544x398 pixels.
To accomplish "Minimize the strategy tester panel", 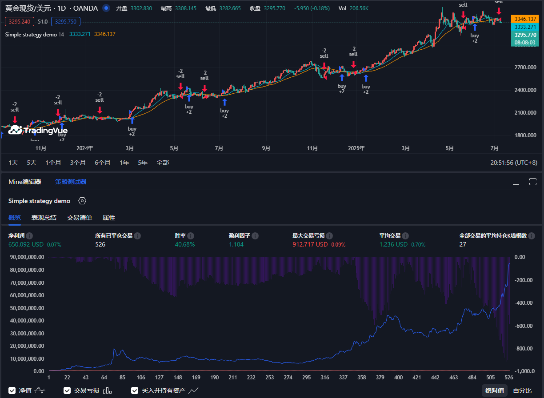I will click(516, 182).
